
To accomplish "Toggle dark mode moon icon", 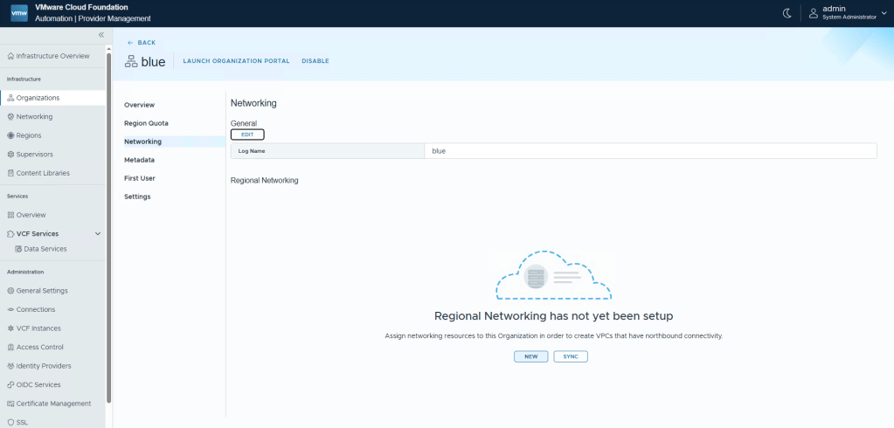I will click(787, 13).
